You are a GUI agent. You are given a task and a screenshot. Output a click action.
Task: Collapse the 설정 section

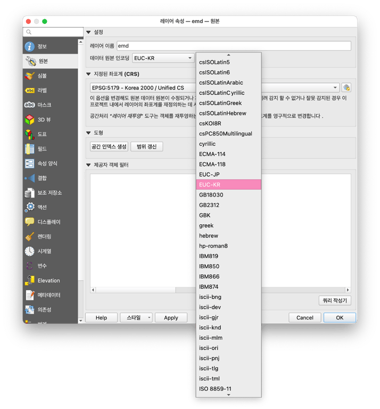coord(88,32)
